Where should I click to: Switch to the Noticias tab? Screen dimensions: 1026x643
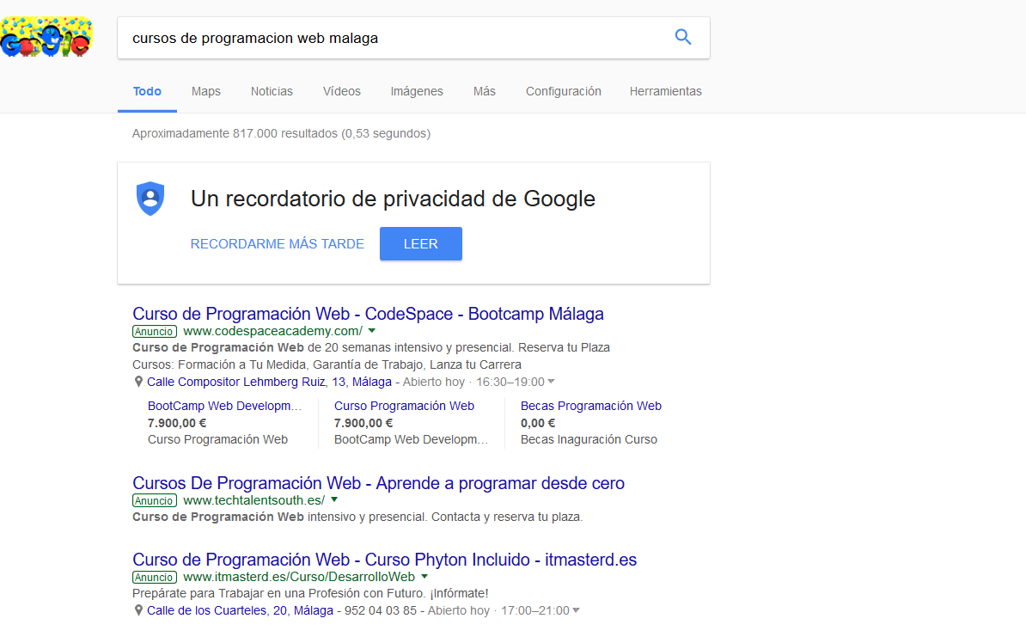tap(272, 92)
